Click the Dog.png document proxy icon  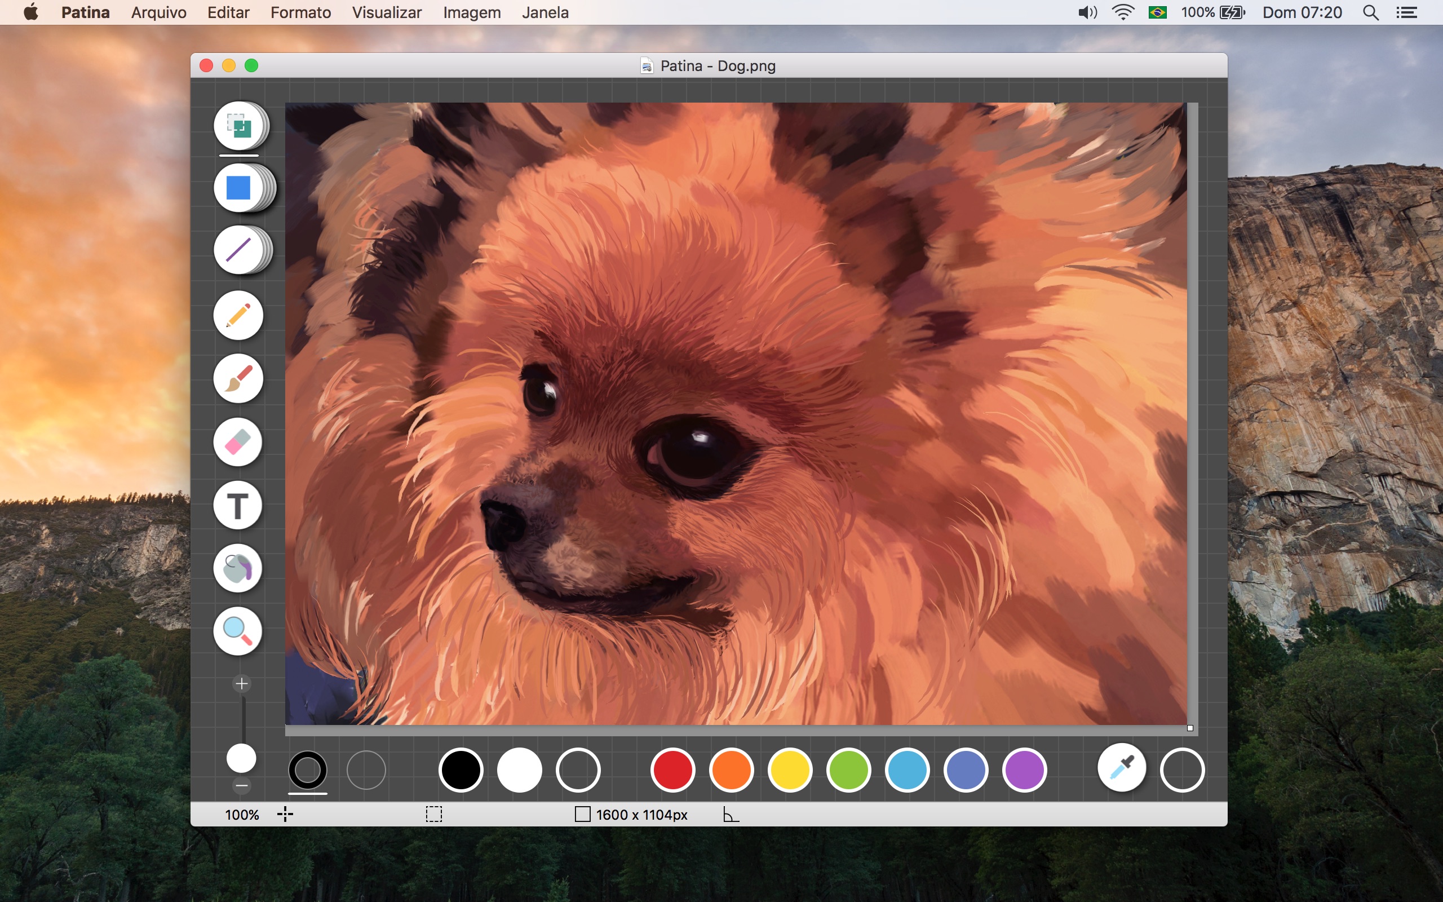coord(647,65)
